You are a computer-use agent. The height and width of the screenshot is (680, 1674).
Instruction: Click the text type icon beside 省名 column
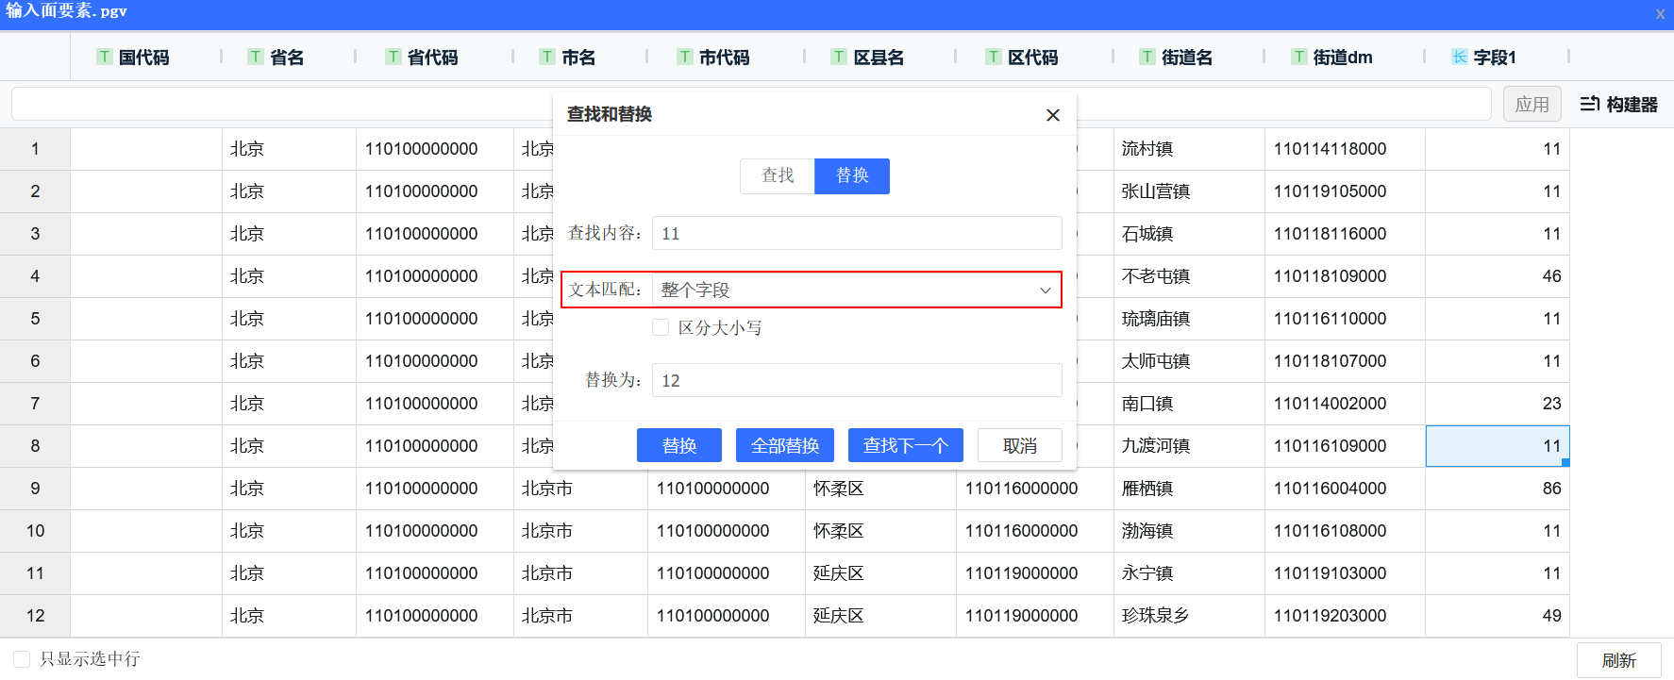(x=256, y=58)
